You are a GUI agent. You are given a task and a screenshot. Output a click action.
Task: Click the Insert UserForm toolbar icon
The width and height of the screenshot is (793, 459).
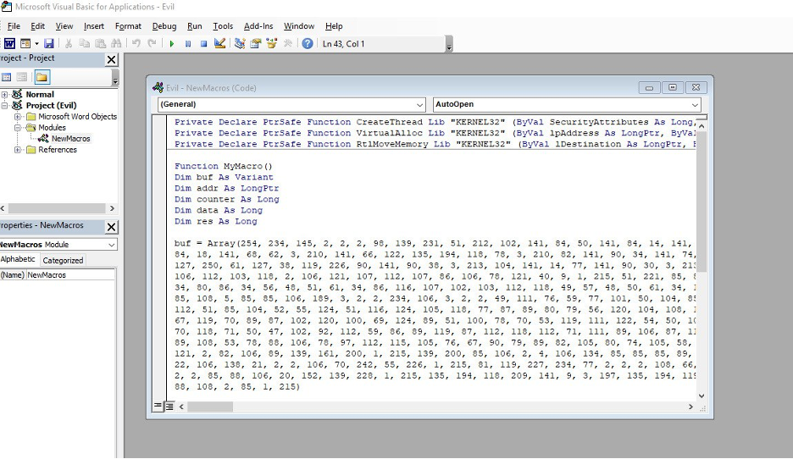click(x=25, y=43)
